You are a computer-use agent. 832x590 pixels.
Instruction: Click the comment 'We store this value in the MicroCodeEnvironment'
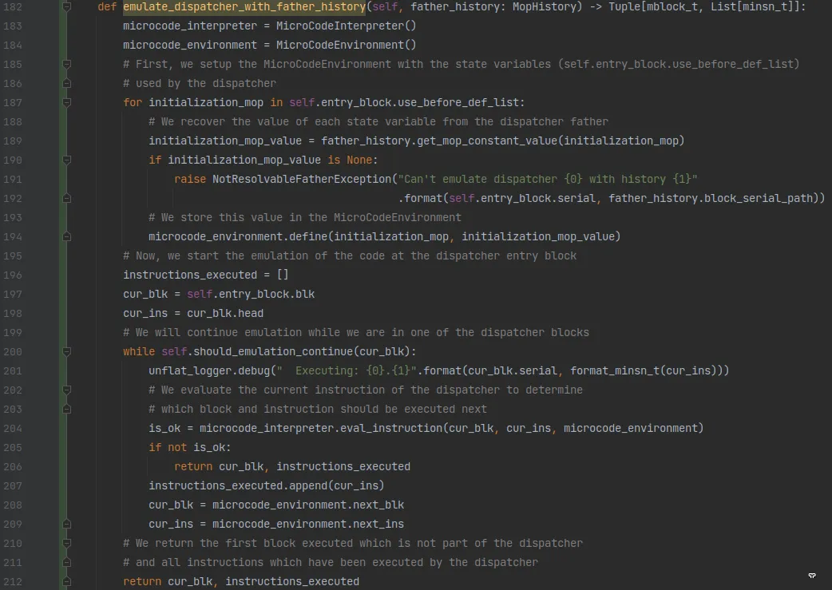pyautogui.click(x=304, y=217)
